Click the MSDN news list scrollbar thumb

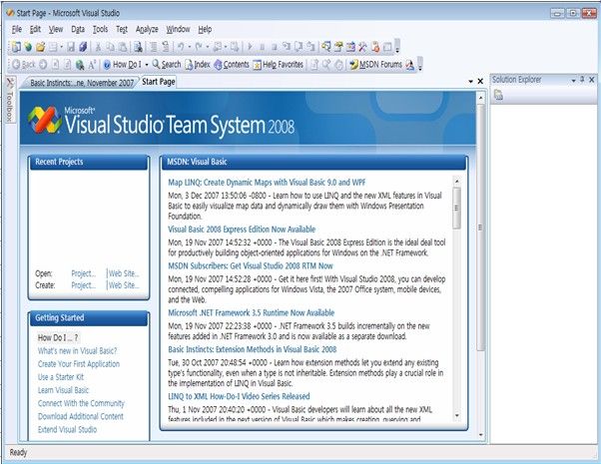(456, 209)
